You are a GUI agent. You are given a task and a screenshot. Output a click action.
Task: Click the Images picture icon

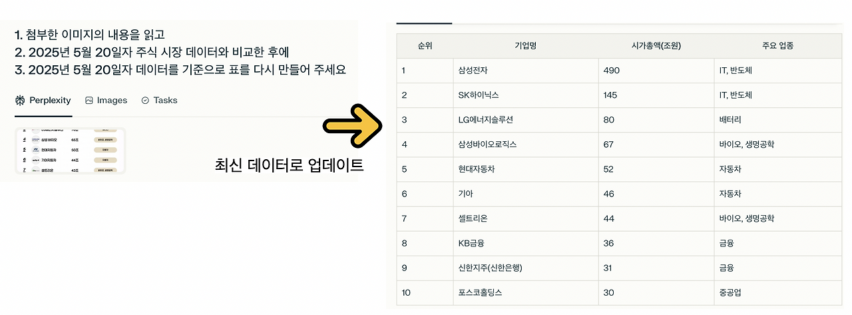point(89,101)
